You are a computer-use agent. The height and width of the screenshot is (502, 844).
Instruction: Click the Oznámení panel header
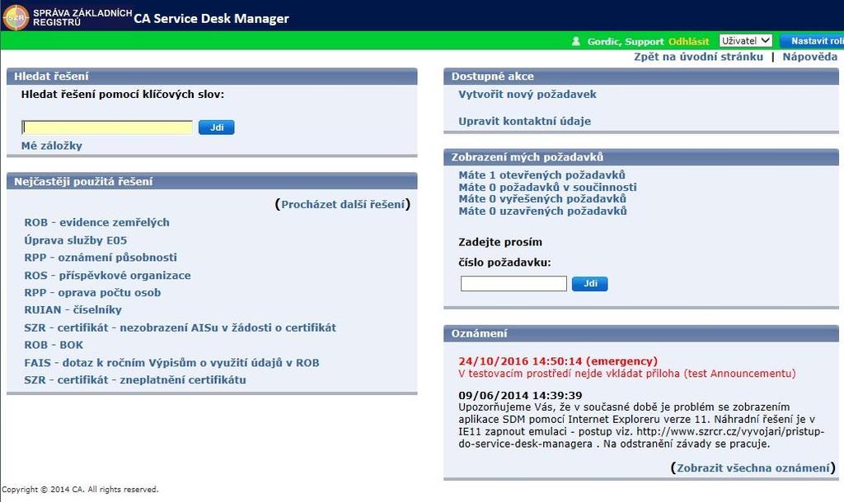[x=641, y=333]
